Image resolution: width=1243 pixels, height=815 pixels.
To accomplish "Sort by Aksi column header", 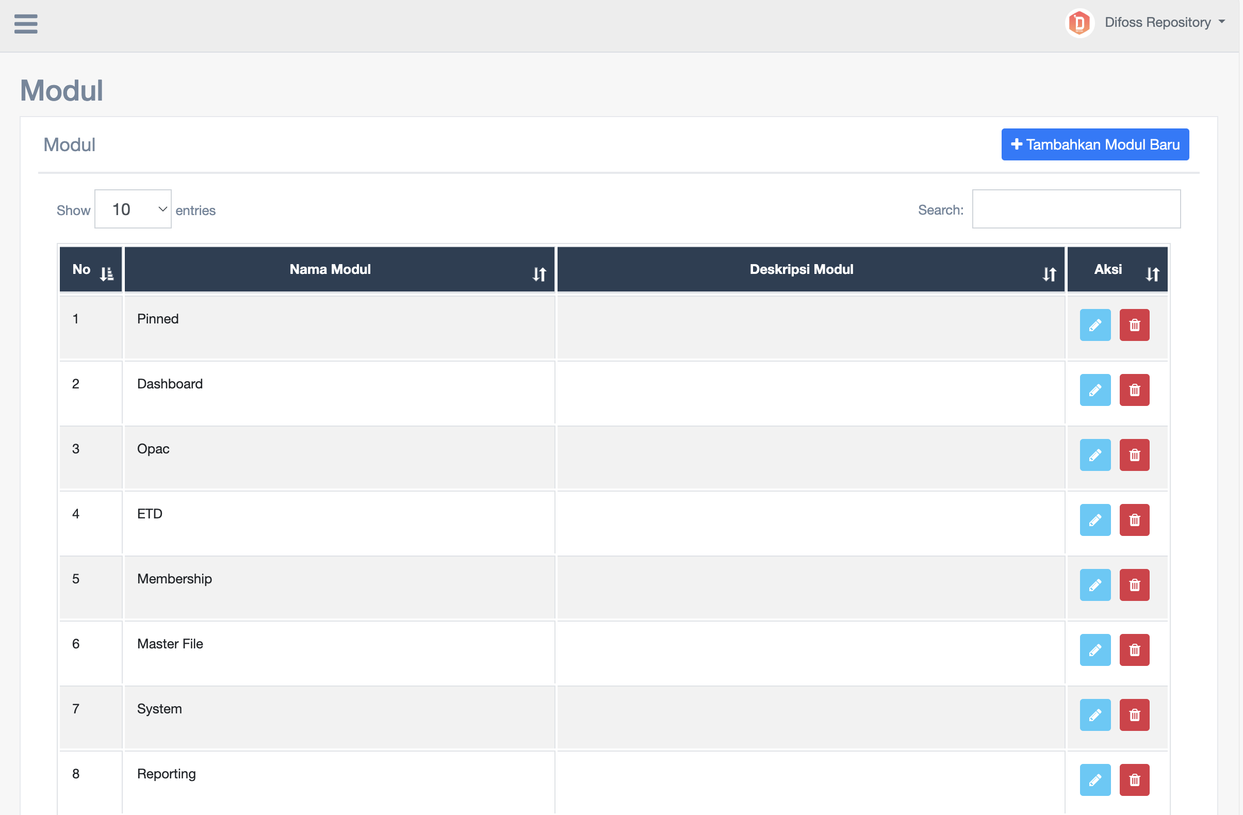I will click(1117, 270).
